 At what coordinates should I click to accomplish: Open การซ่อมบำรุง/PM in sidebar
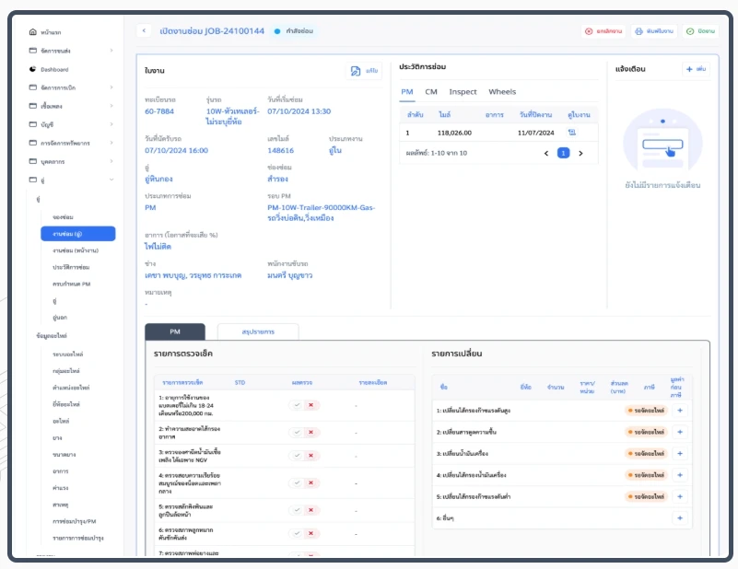[75, 521]
